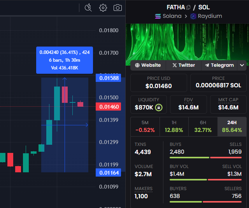Screen dimensions: 249x208
Task: Click the MKT CAP $14.6M box
Action: [228, 104]
